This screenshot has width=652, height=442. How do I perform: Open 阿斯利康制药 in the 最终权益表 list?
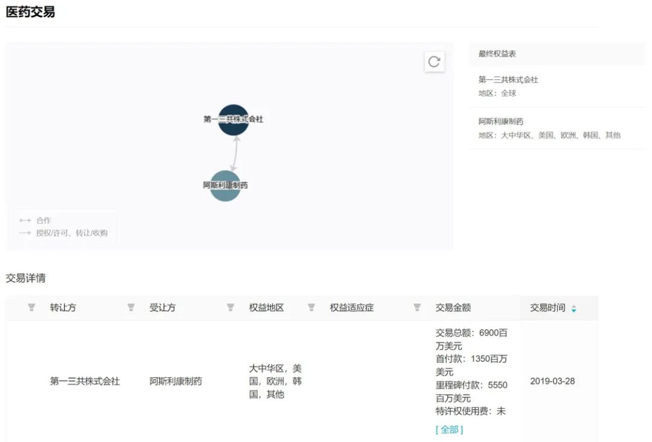click(500, 121)
